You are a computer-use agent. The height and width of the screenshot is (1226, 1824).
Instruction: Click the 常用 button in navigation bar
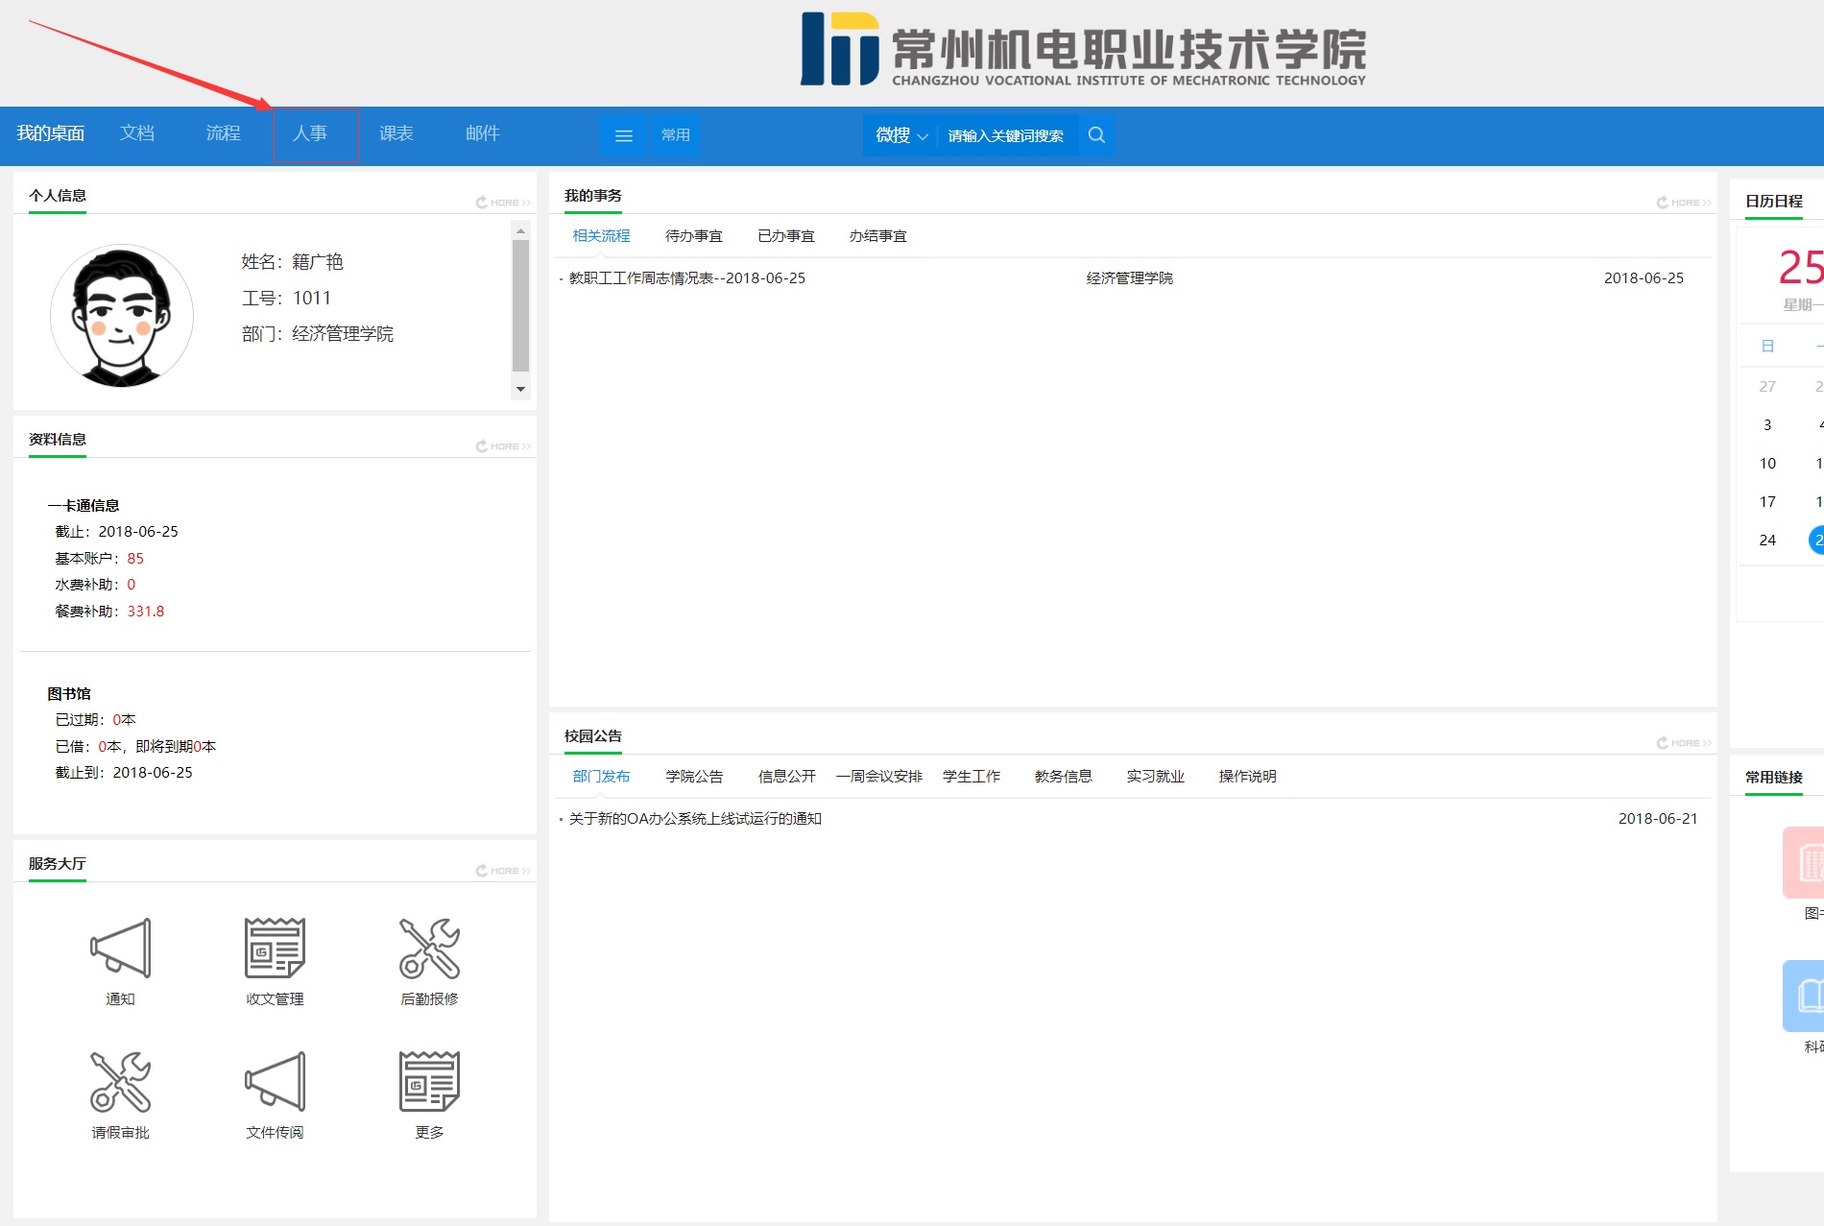click(x=676, y=135)
